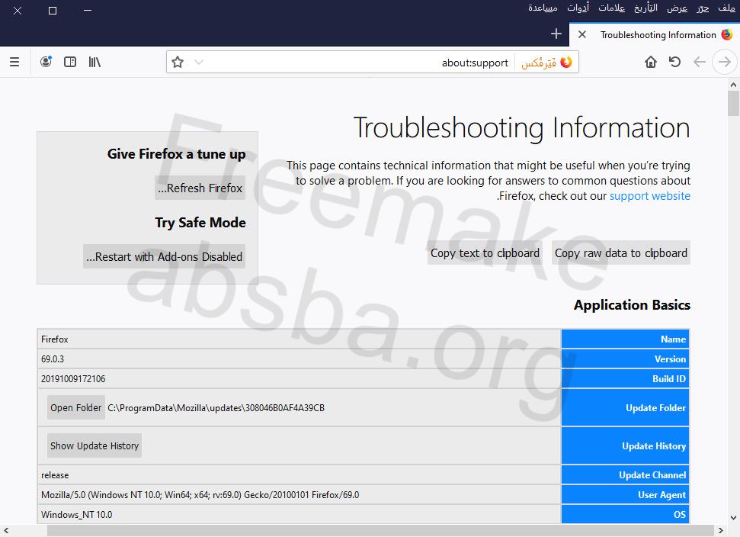Click the Build ID header cell
This screenshot has width=740, height=537.
(626, 379)
